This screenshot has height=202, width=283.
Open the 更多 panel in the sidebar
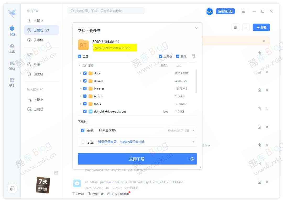coord(11,83)
